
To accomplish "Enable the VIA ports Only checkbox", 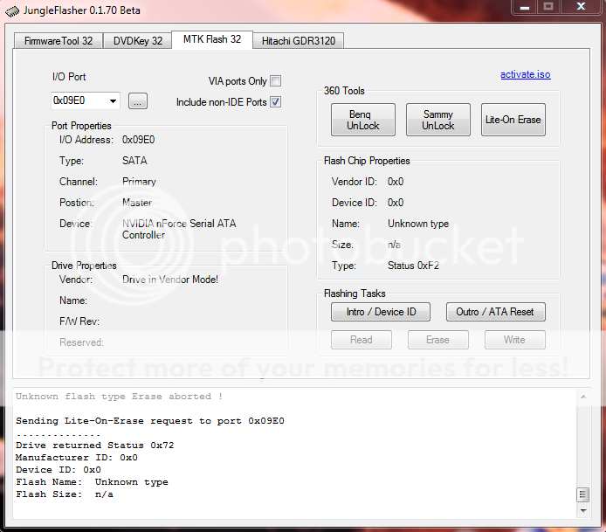I will click(275, 81).
